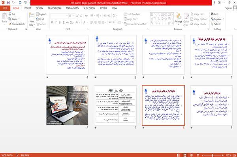The image size is (237, 157).
Task: Click the Font Color button
Action: point(84,22)
